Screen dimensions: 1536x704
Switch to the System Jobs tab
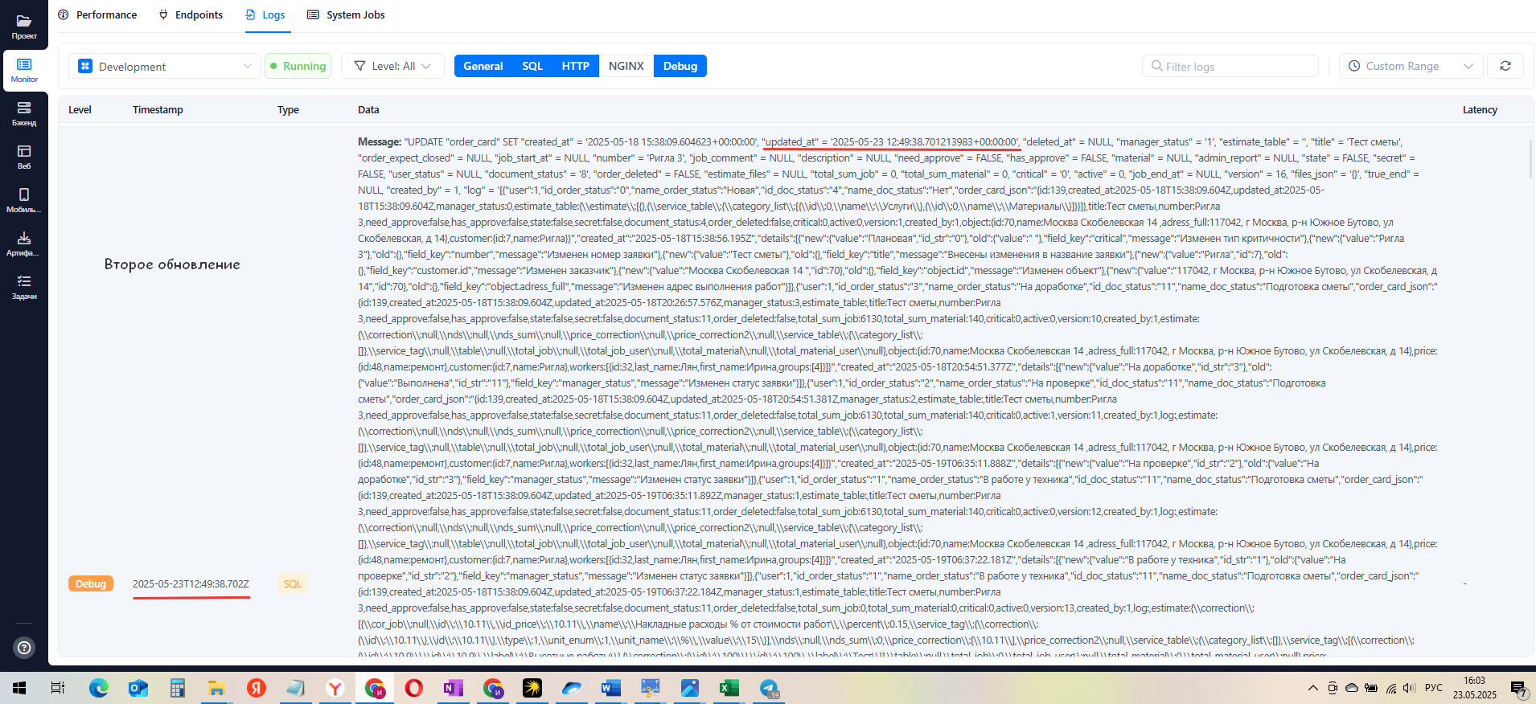pos(347,14)
